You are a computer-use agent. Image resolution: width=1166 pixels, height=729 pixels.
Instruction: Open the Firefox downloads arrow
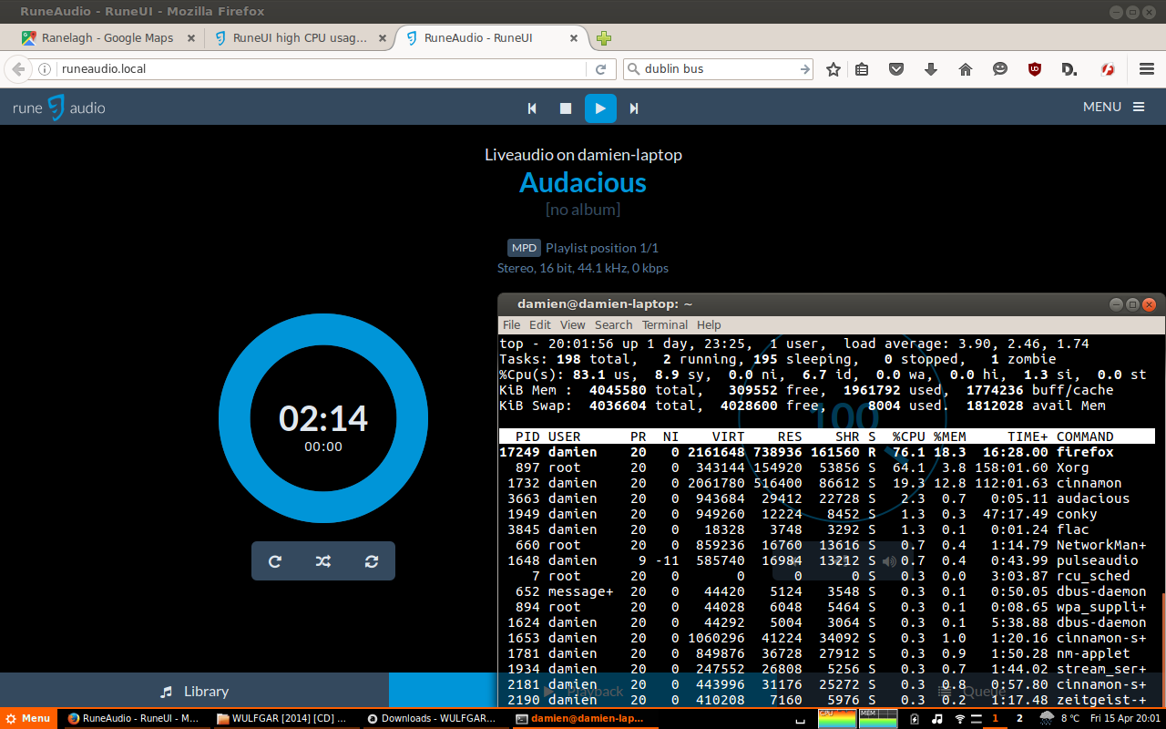[931, 69]
